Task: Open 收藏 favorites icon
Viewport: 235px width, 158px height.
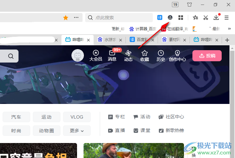Action: click(145, 56)
